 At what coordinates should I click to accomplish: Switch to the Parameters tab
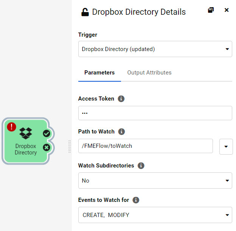click(99, 73)
